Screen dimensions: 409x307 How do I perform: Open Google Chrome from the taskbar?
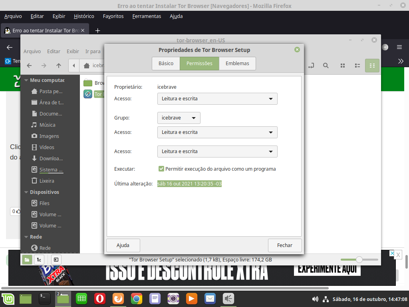pyautogui.click(x=137, y=299)
